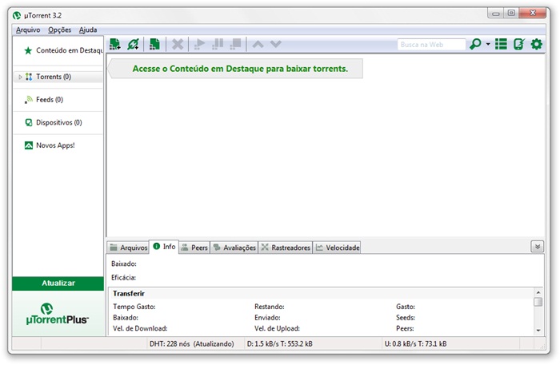The height and width of the screenshot is (365, 560).
Task: Click the Eficácia label
Action: point(123,277)
